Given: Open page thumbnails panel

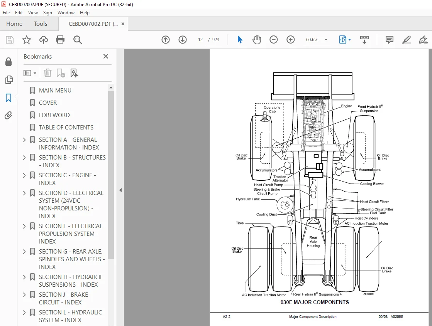Looking at the screenshot, I should coord(8,80).
